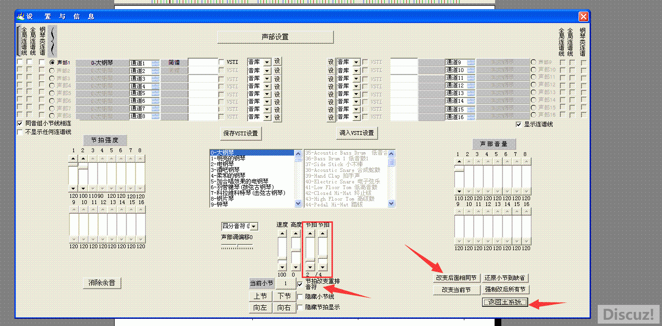This screenshot has width=662, height=326.
Task: Check the 隐藏节拍显示 option
Action: [300, 307]
